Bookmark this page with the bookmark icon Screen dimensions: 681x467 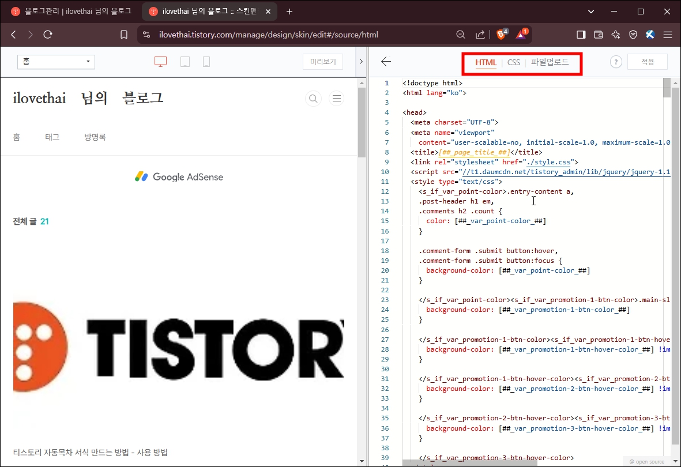tap(124, 35)
